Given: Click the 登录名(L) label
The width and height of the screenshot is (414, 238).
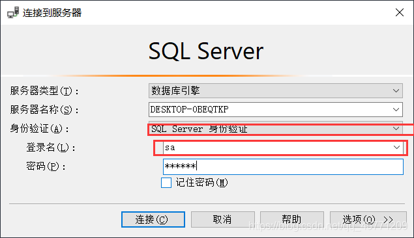Looking at the screenshot, I should pyautogui.click(x=51, y=148).
